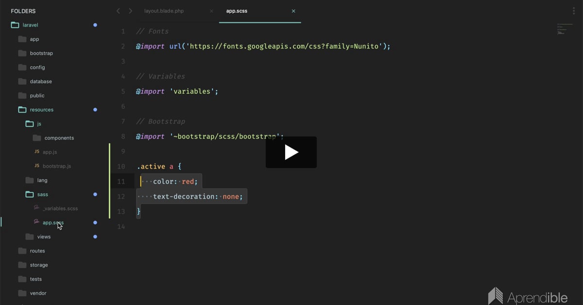Image resolution: width=583 pixels, height=305 pixels.
Task: Select the laravel folder name
Action: 30,25
